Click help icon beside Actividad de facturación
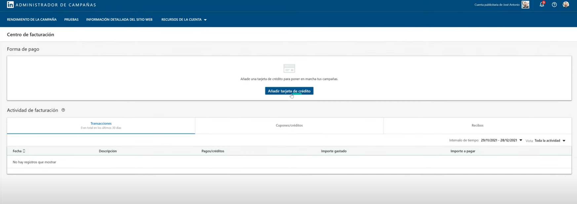The image size is (577, 204). pyautogui.click(x=63, y=110)
